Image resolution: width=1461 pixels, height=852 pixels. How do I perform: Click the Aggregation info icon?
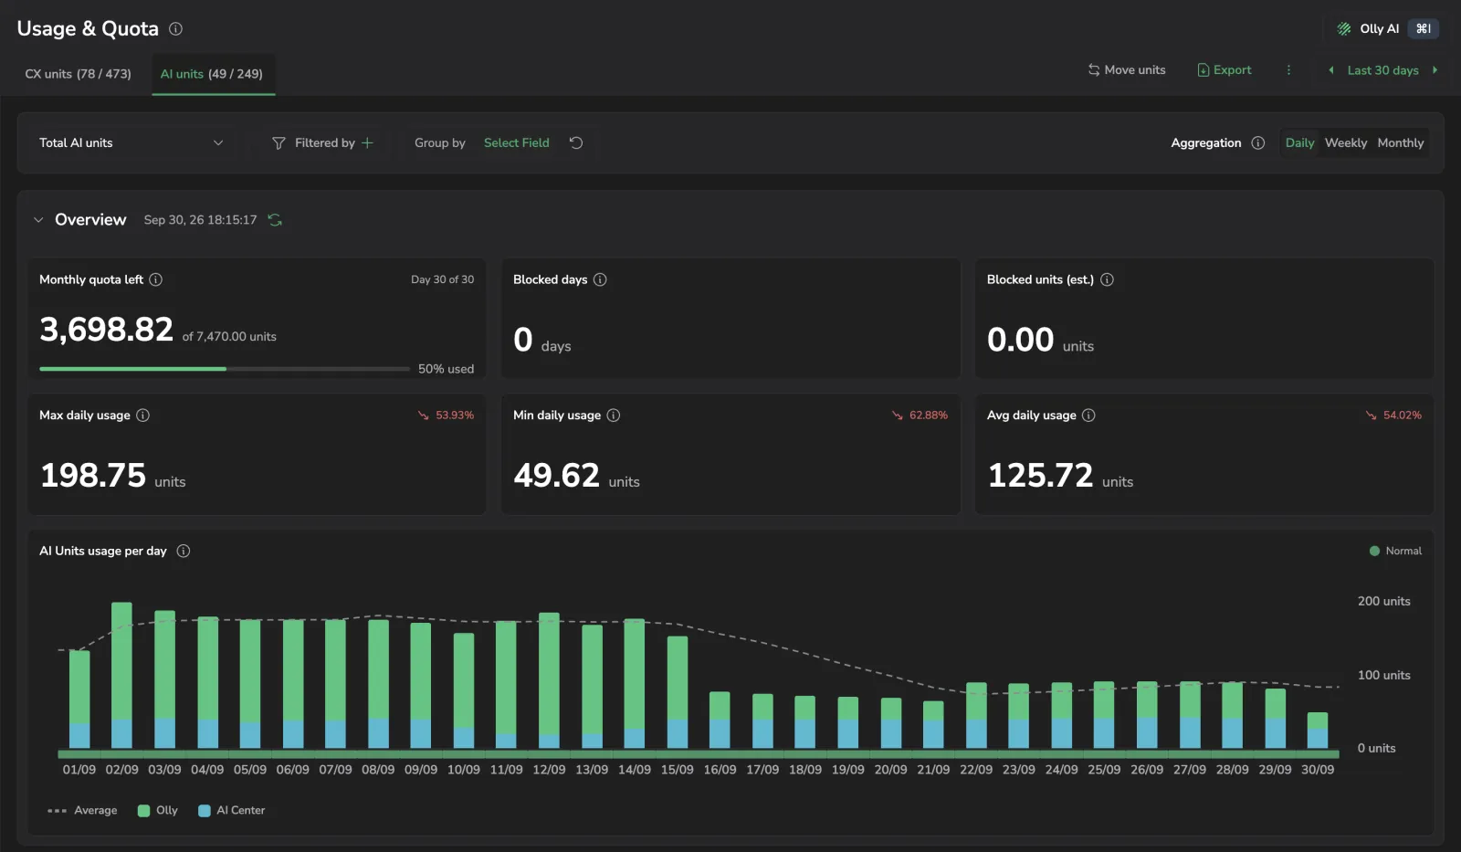coord(1258,143)
